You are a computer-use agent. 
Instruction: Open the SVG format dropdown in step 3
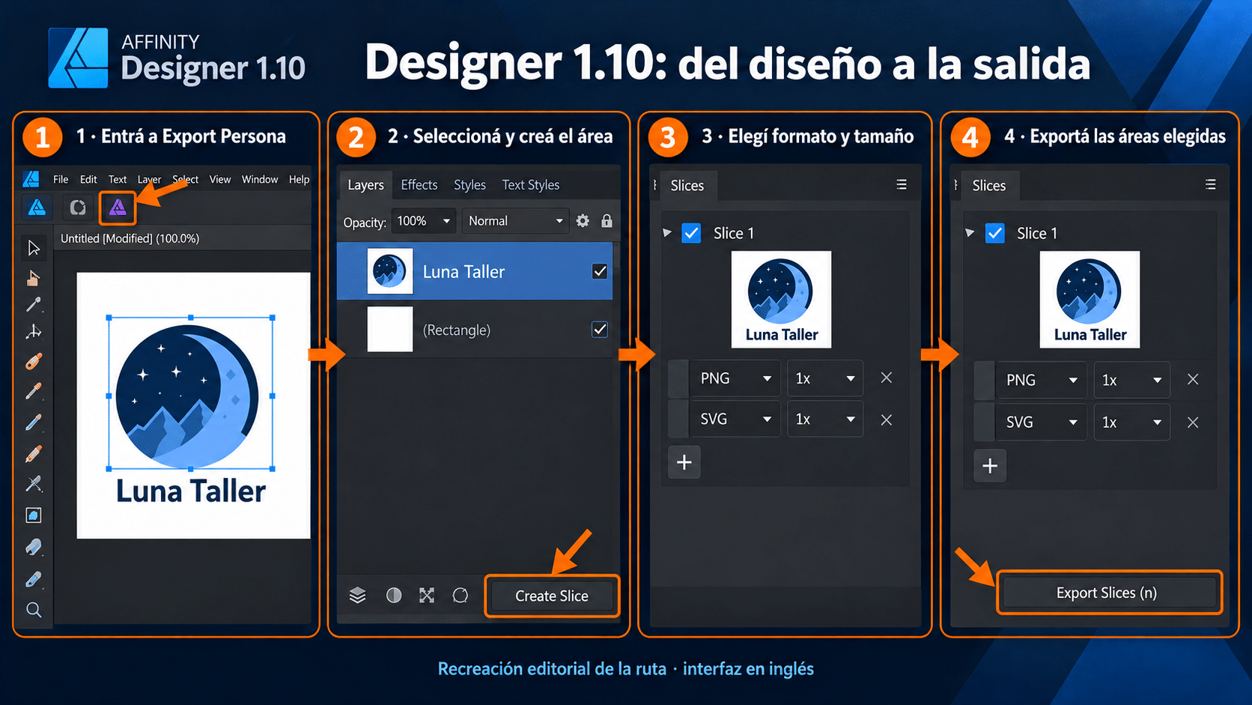point(735,420)
